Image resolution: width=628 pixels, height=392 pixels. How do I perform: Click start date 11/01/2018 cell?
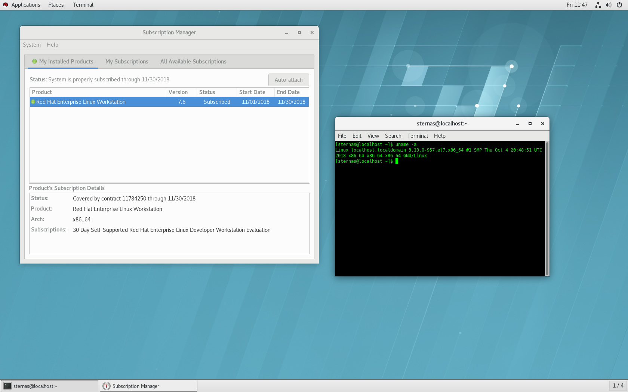click(x=256, y=102)
